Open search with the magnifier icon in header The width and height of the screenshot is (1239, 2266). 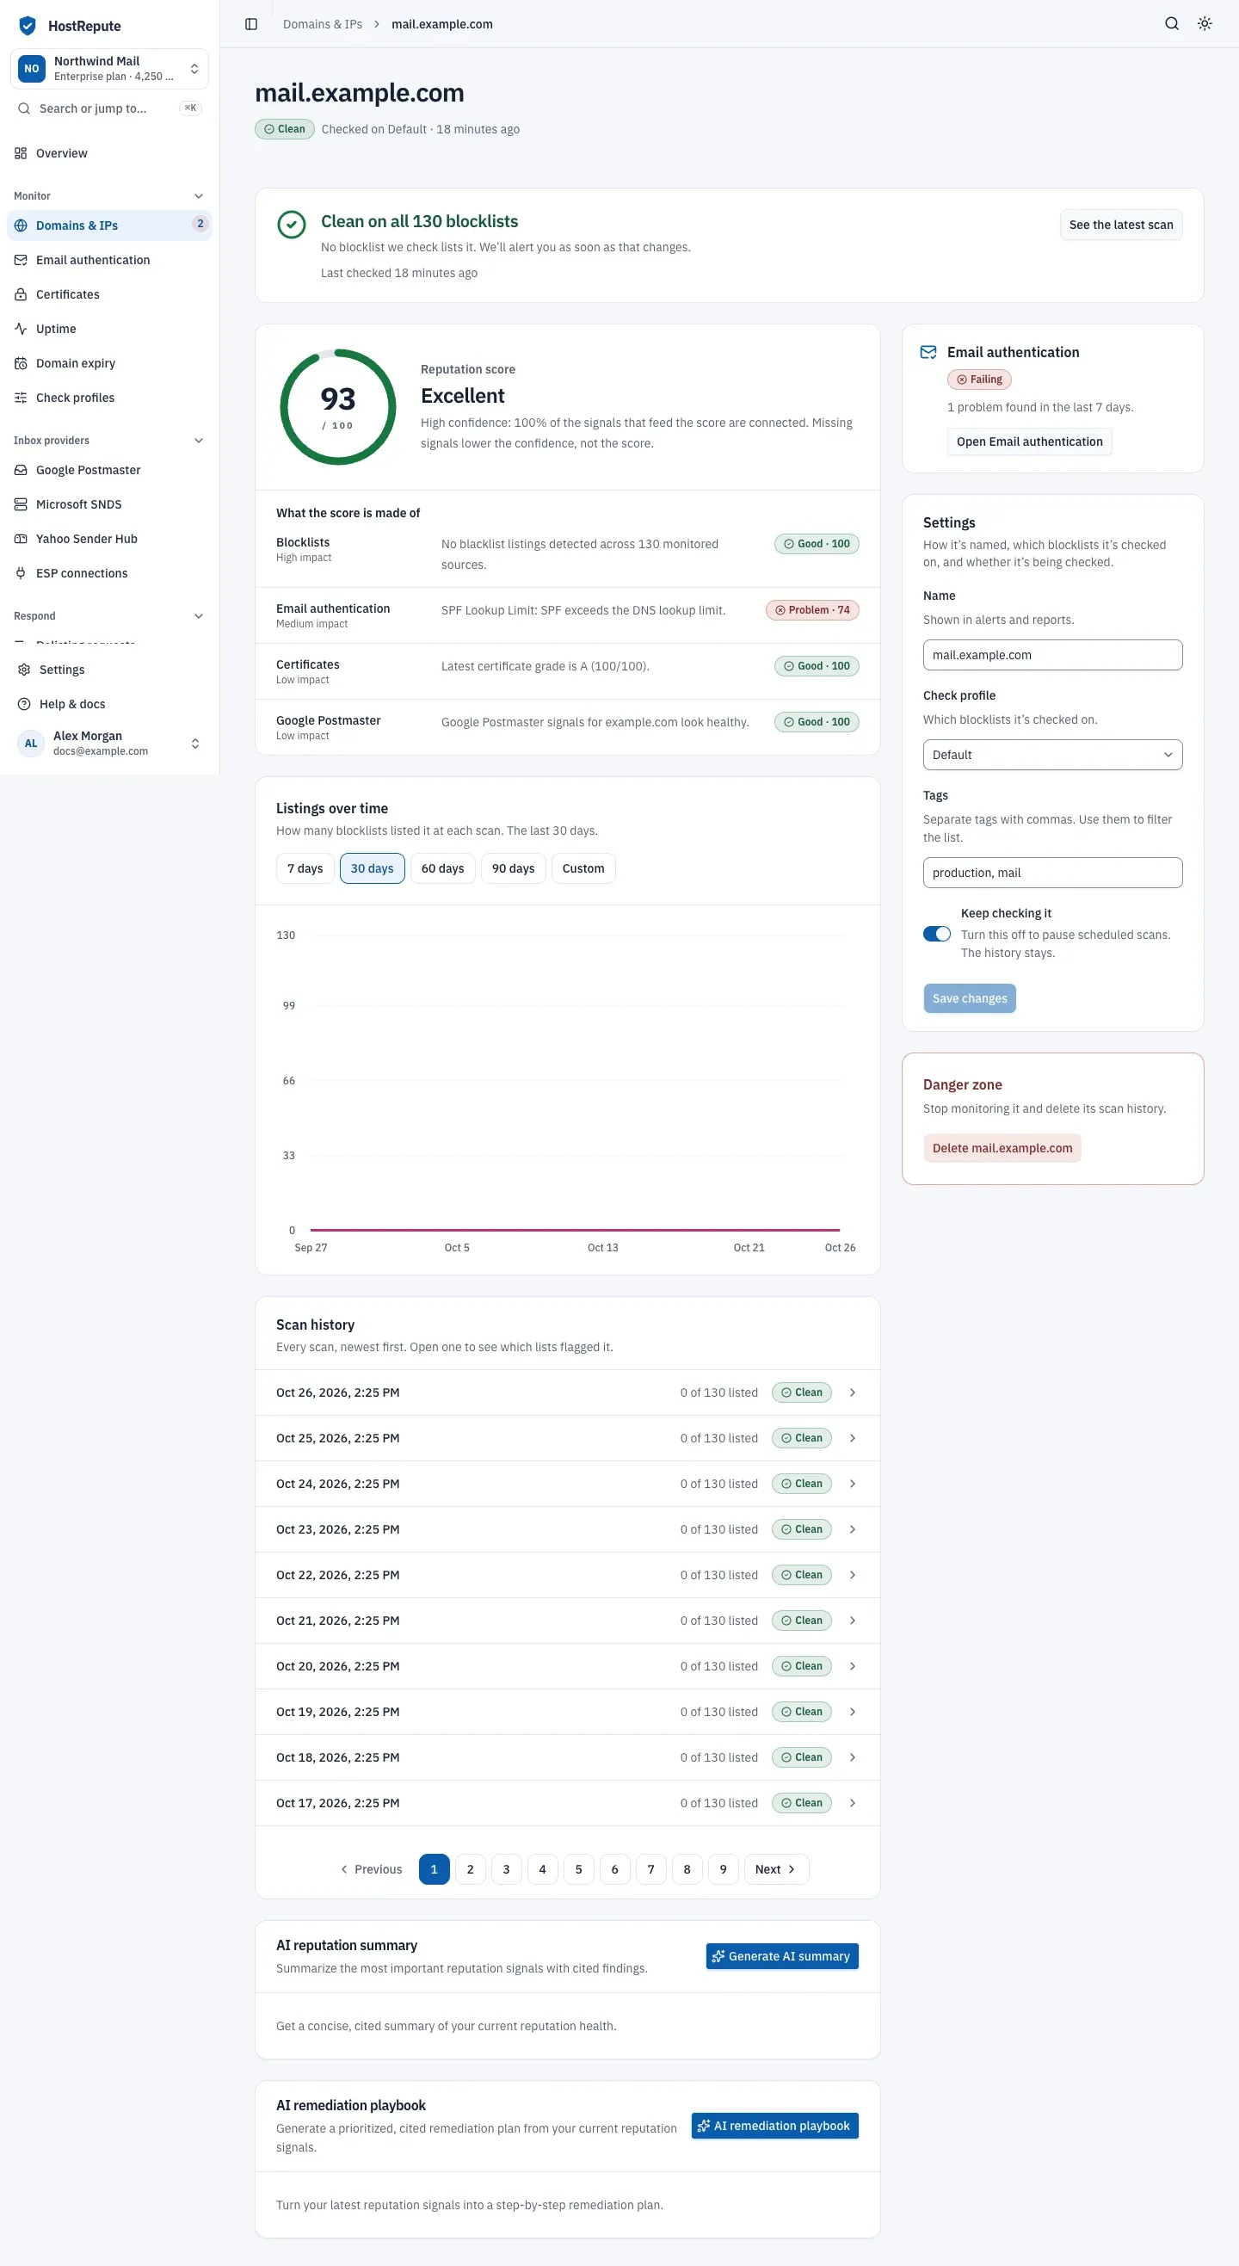coord(1171,24)
